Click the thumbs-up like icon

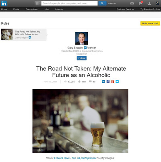tap(79, 82)
